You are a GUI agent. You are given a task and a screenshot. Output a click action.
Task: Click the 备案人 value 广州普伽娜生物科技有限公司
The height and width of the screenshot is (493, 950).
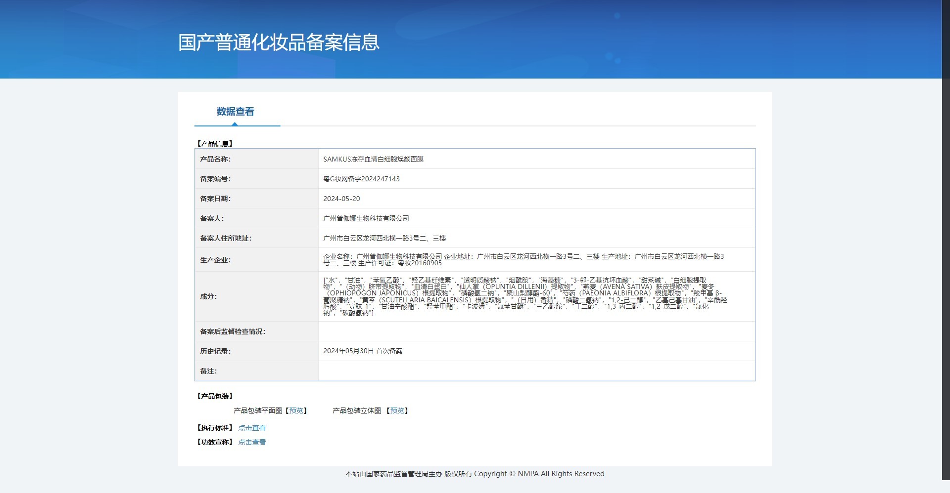coord(366,218)
